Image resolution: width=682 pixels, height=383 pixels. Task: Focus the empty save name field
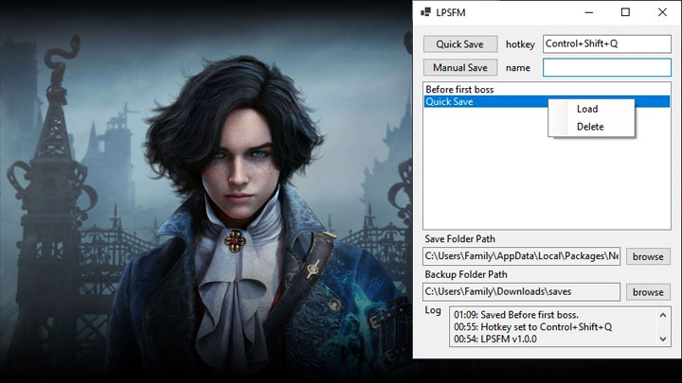(x=607, y=68)
